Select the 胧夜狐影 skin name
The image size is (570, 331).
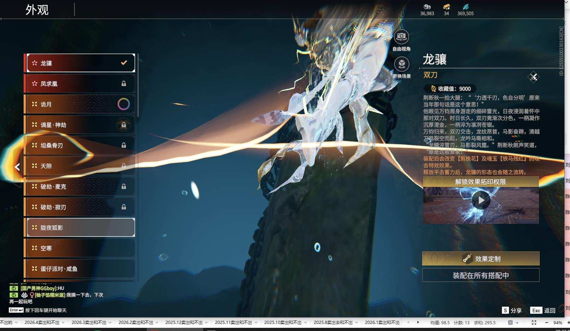coord(52,228)
